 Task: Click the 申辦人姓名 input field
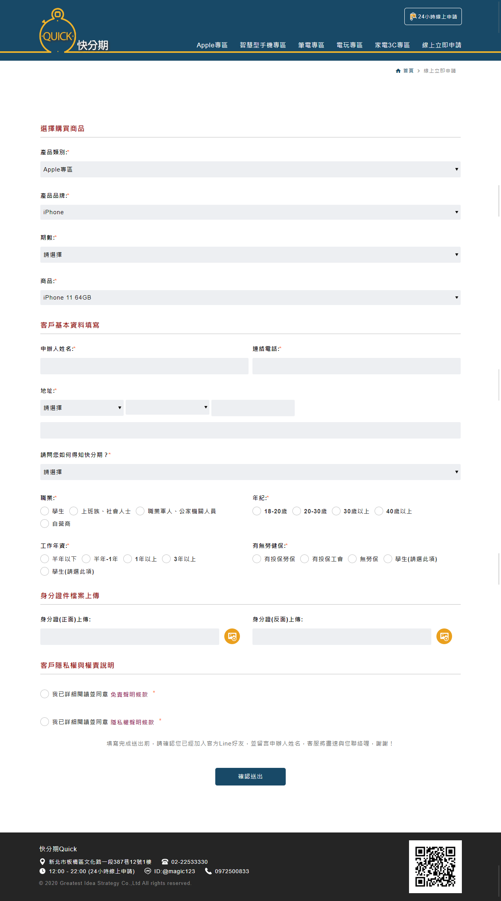point(144,366)
